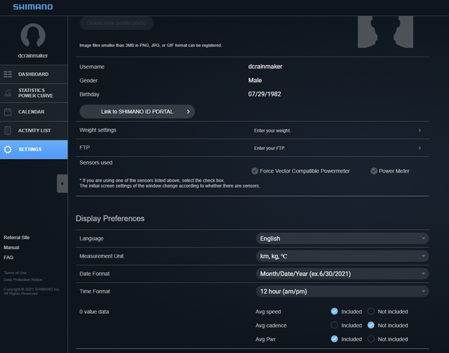449x353 pixels.
Task: Click the dcrainmaker username under avatar
Action: [33, 56]
